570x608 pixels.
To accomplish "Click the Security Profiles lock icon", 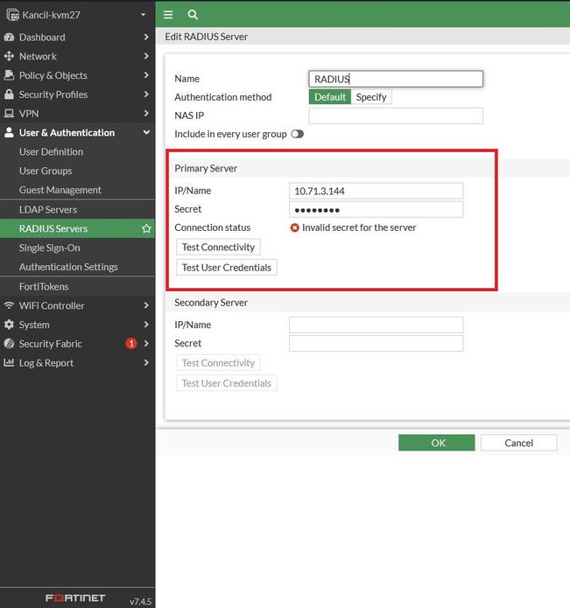I will tap(10, 94).
